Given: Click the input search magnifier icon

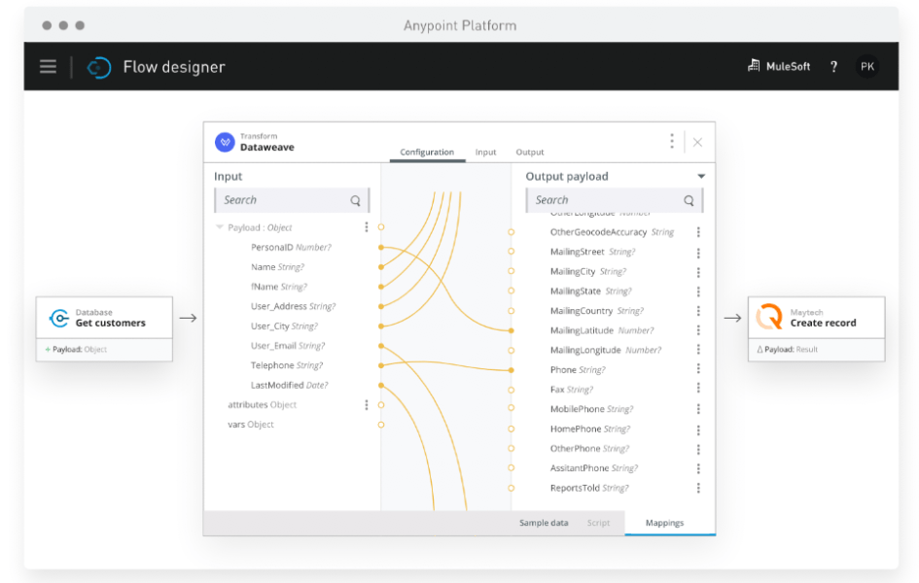Looking at the screenshot, I should [355, 201].
